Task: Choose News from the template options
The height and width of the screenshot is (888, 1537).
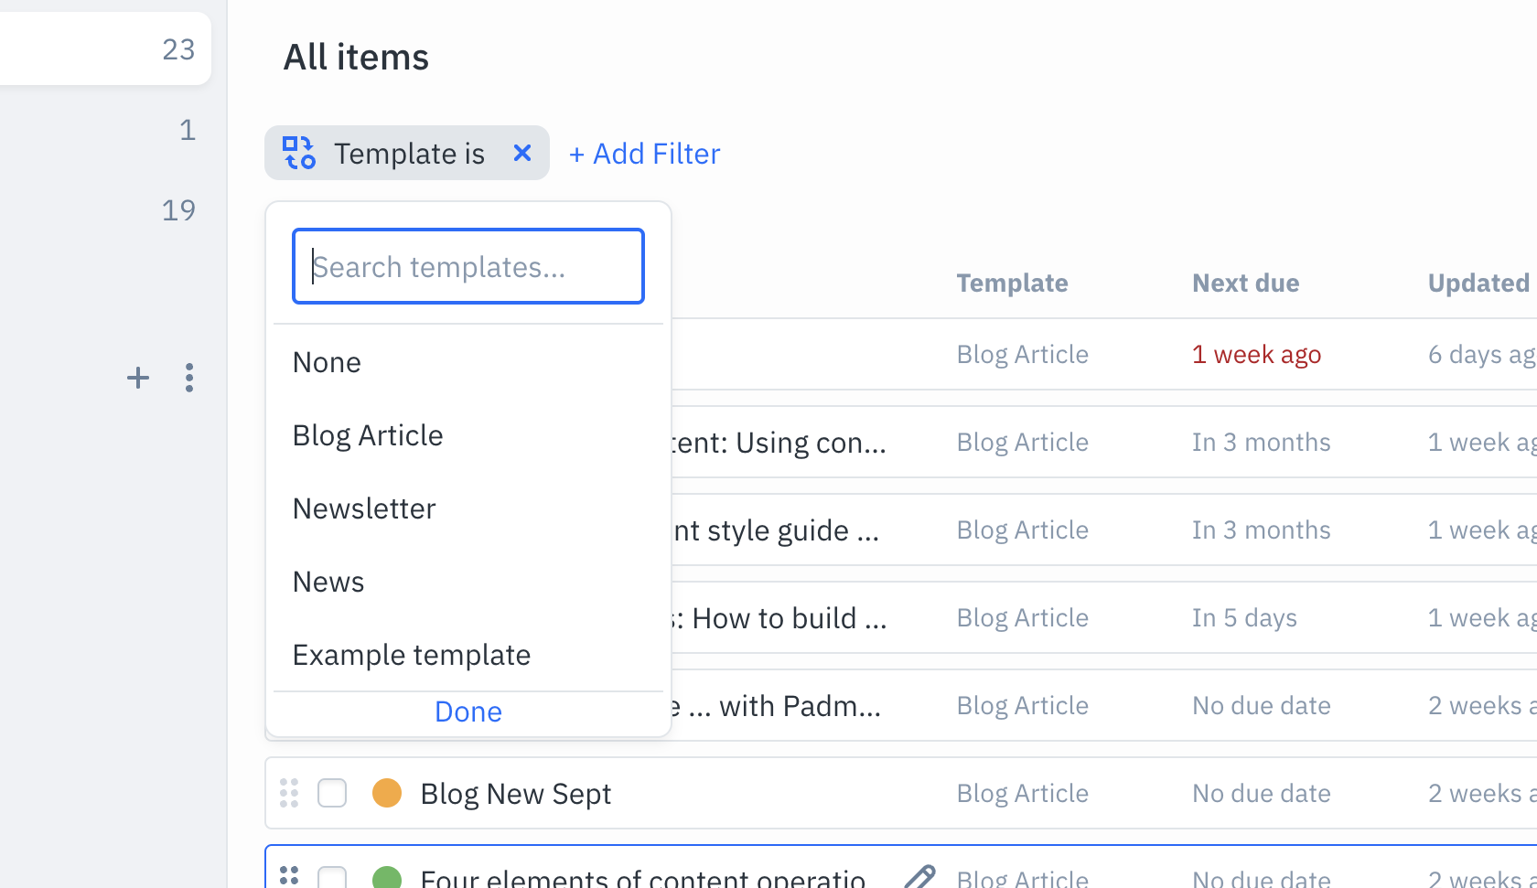Action: coord(328,581)
